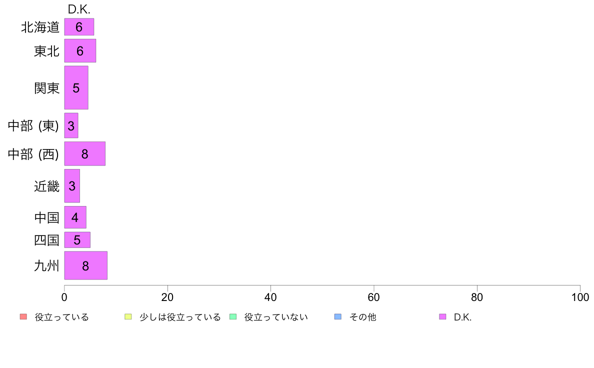The image size is (594, 368).
Task: Click the green 役立っていない legend swatch
Action: (x=233, y=317)
